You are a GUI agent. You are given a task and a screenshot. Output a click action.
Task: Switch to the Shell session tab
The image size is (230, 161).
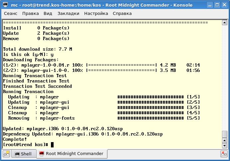coord(24,154)
